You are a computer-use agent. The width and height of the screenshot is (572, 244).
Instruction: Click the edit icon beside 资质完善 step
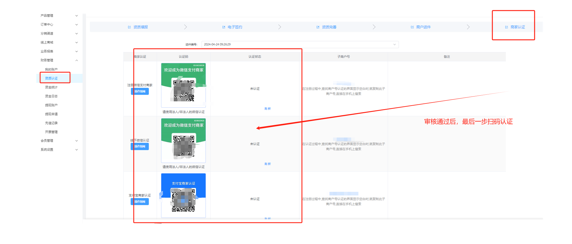pos(318,27)
